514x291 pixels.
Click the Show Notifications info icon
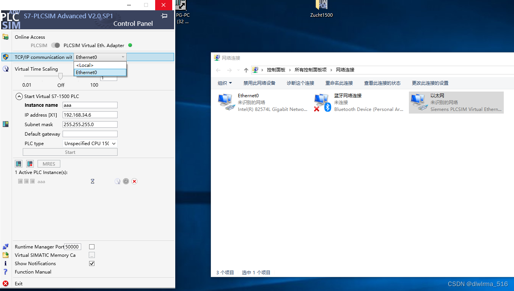coord(5,263)
